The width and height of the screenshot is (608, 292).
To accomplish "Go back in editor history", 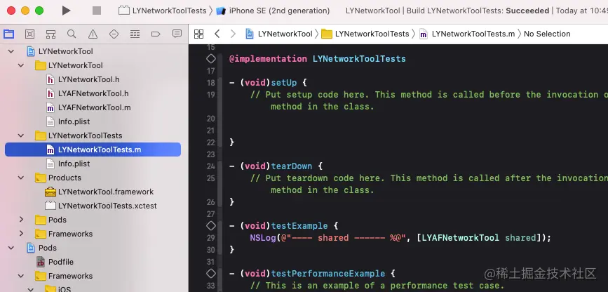I will 217,34.
